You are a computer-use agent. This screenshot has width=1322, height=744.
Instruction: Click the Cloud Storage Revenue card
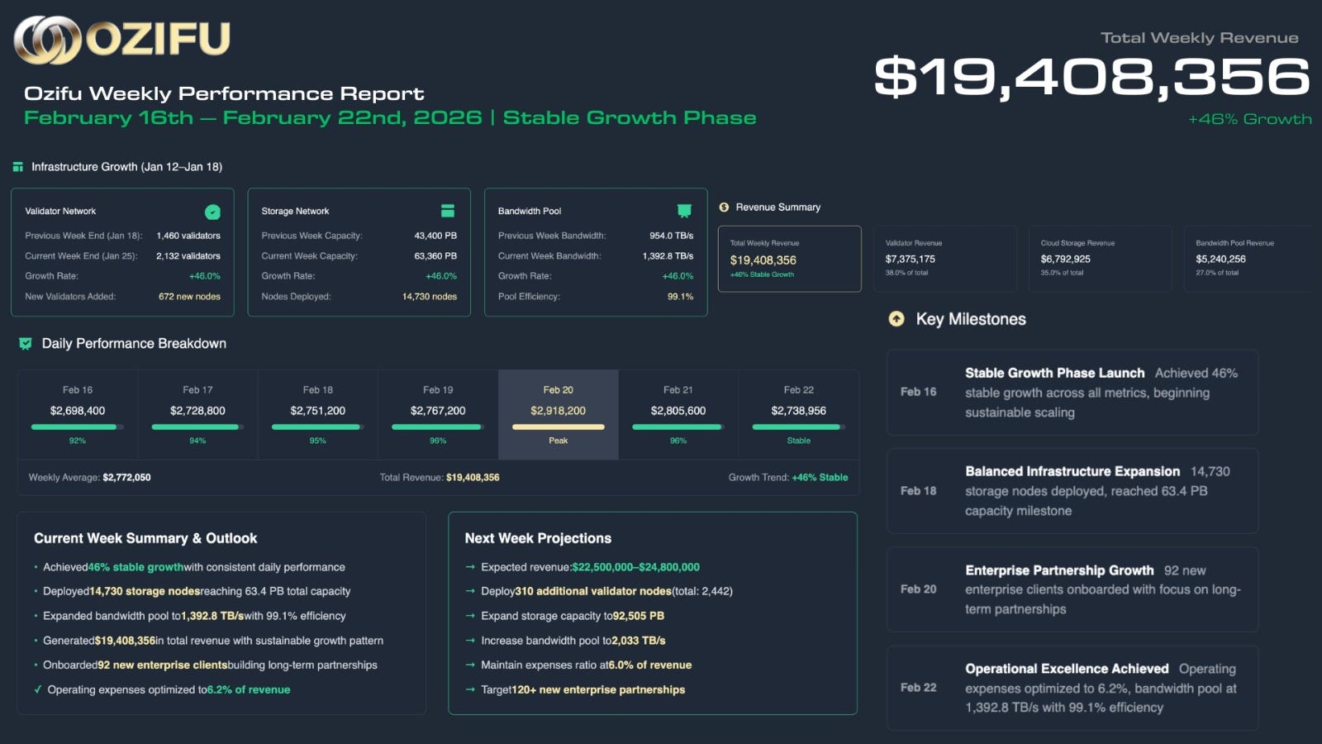pyautogui.click(x=1099, y=258)
